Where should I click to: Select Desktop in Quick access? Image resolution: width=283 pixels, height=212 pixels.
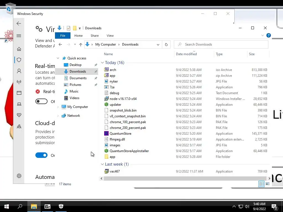(75, 65)
